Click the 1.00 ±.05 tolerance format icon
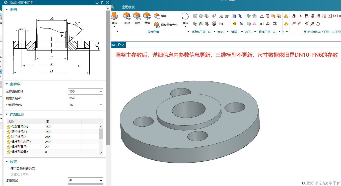The height and width of the screenshot is (186, 341). point(307,16)
